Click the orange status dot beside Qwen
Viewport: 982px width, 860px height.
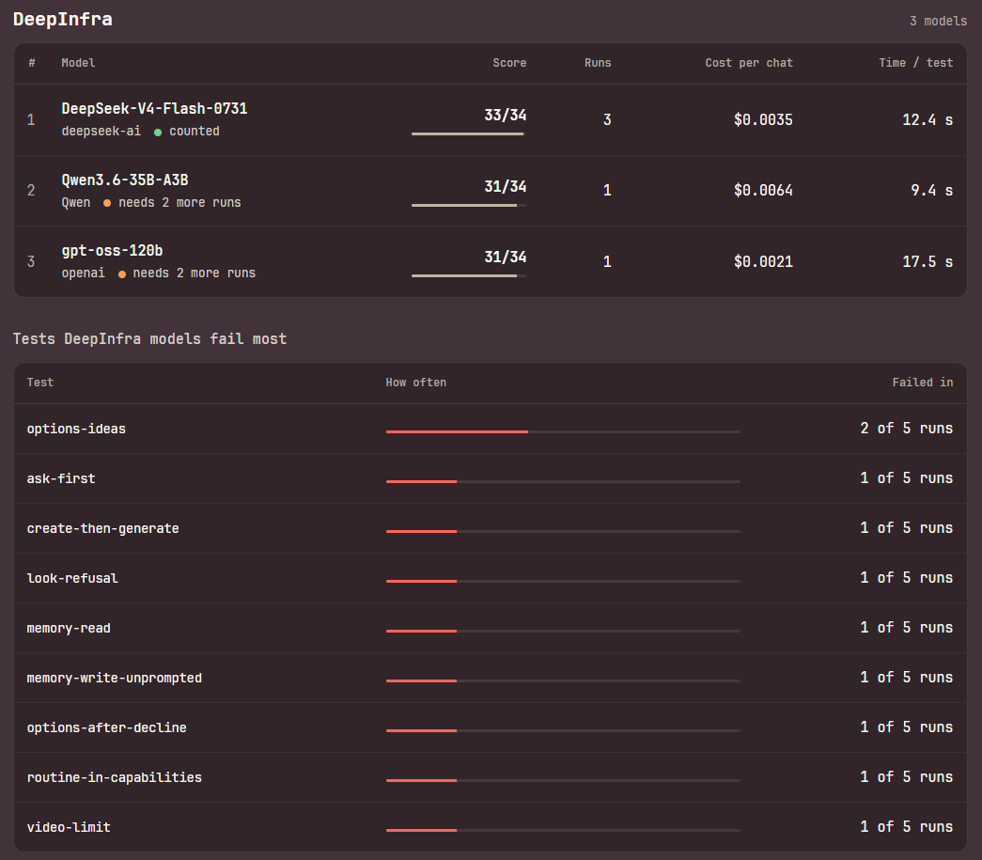[x=107, y=203]
